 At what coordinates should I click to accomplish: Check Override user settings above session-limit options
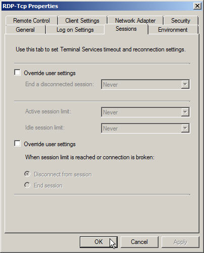pyautogui.click(x=18, y=144)
